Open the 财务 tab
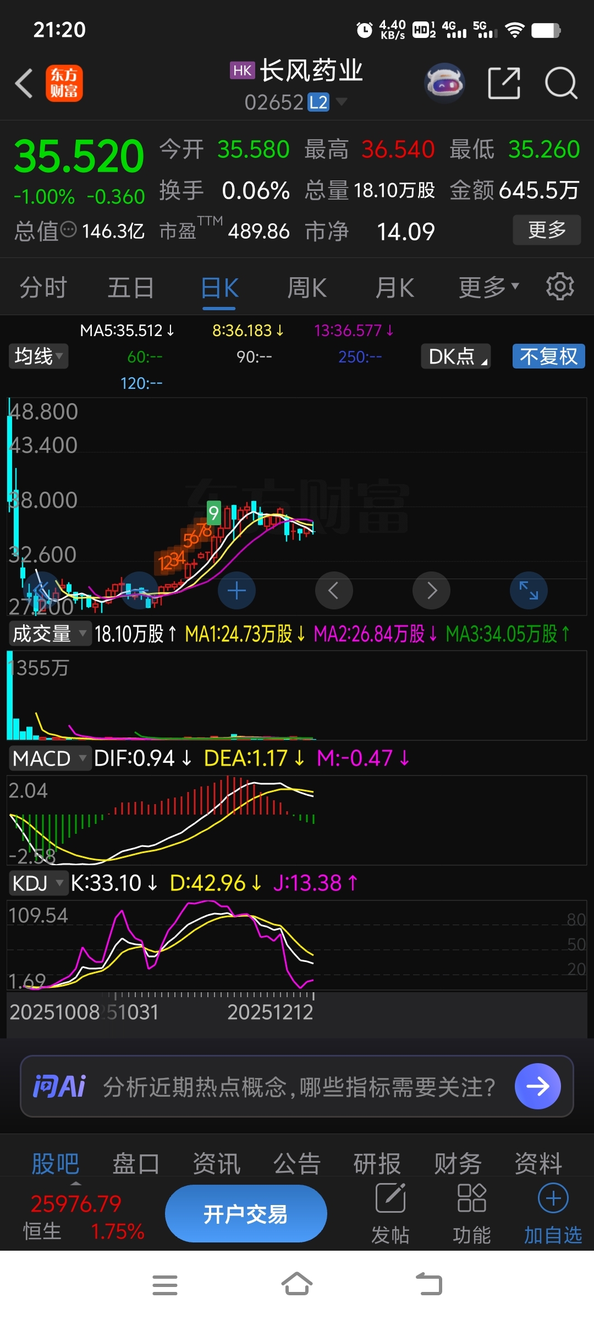This screenshot has height=1320, width=594. click(458, 1164)
